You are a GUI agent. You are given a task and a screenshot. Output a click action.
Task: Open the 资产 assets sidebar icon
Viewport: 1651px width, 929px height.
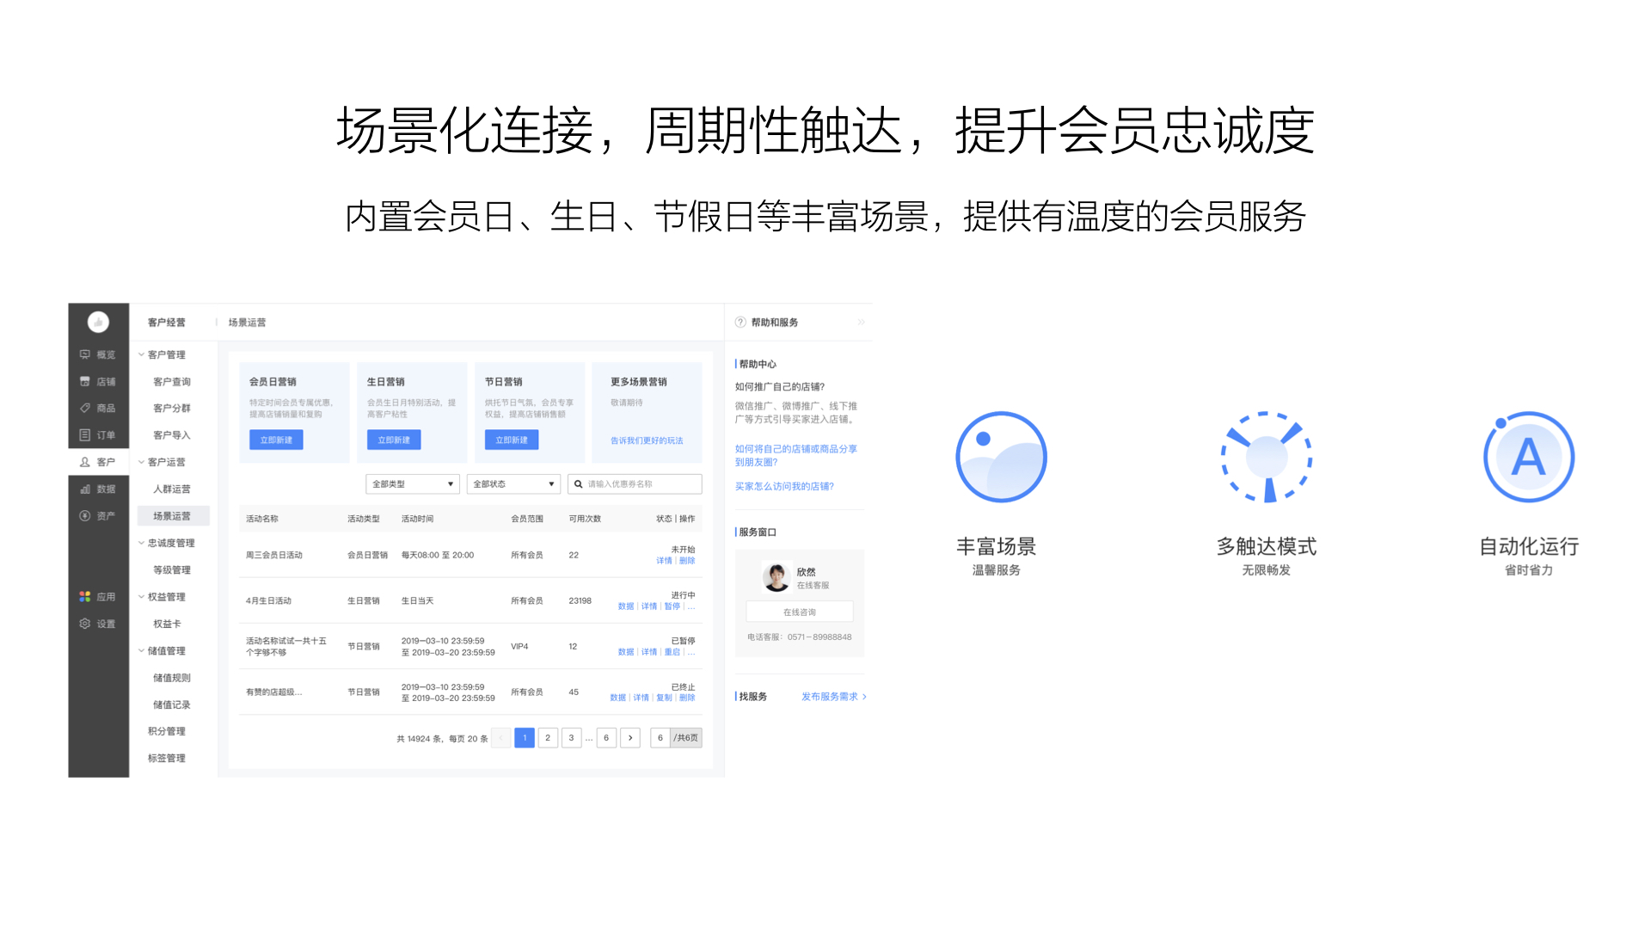click(x=85, y=516)
